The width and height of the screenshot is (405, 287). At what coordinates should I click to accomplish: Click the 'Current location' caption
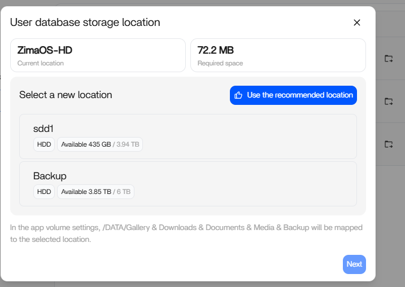point(41,63)
